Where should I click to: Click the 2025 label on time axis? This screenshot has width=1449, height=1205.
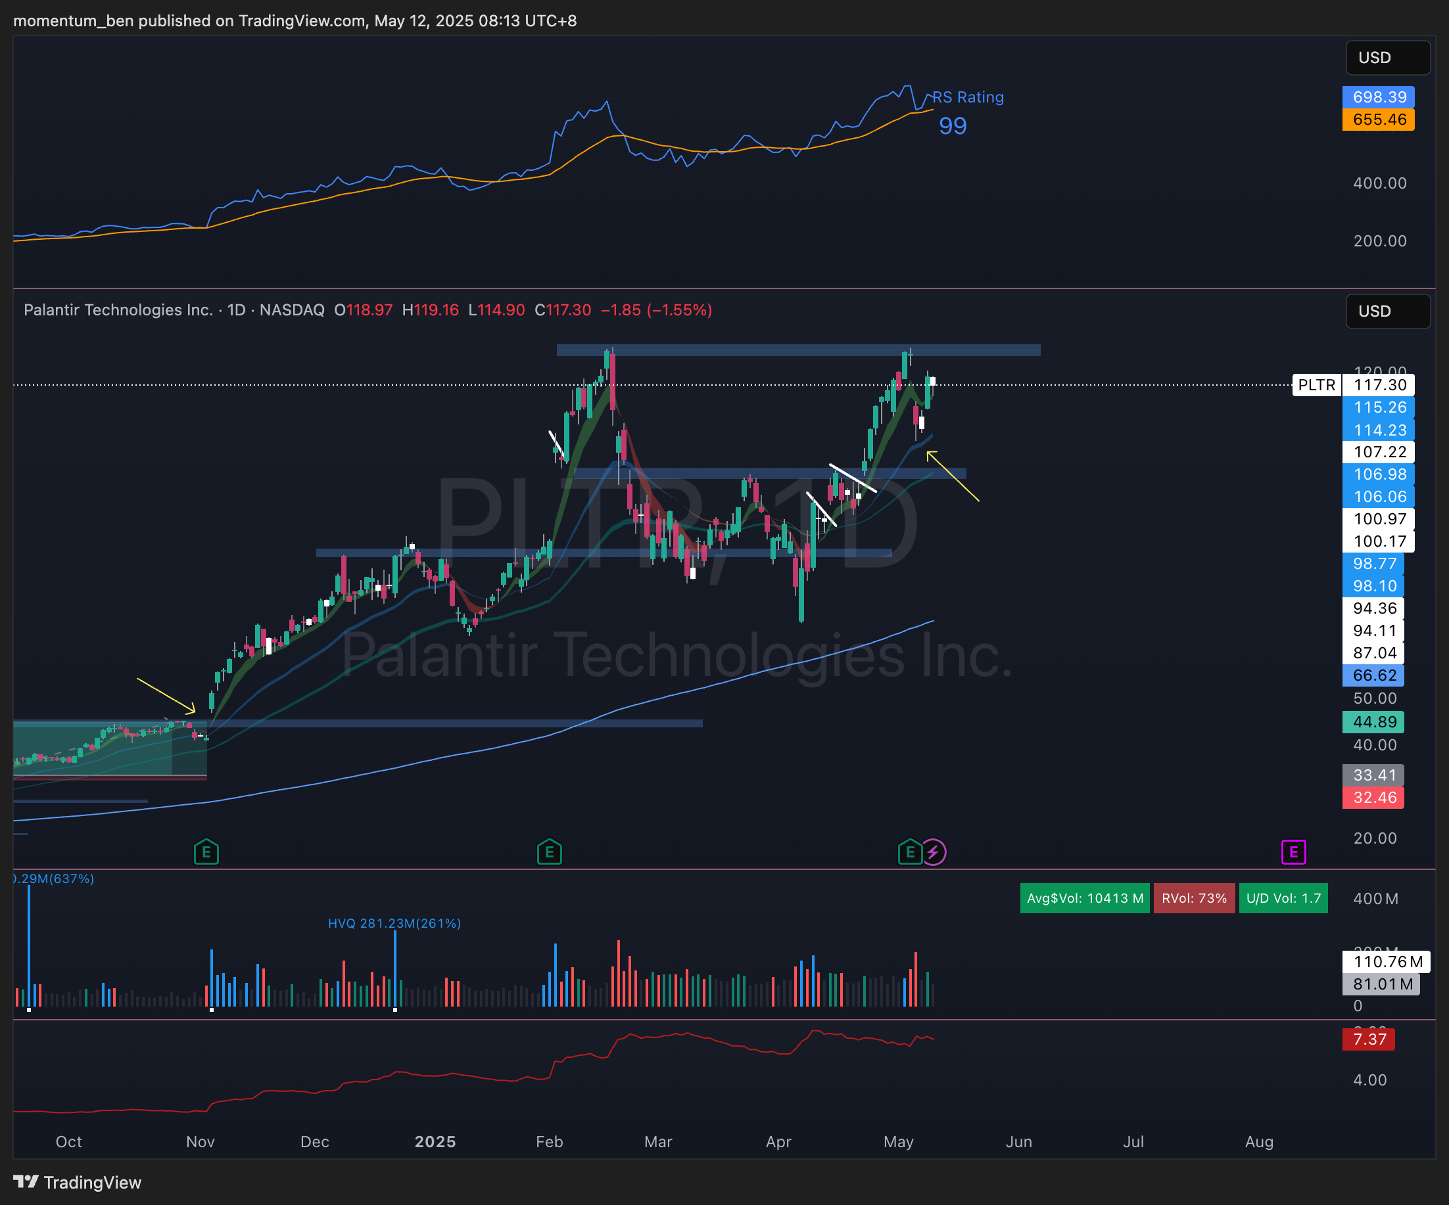435,1141
